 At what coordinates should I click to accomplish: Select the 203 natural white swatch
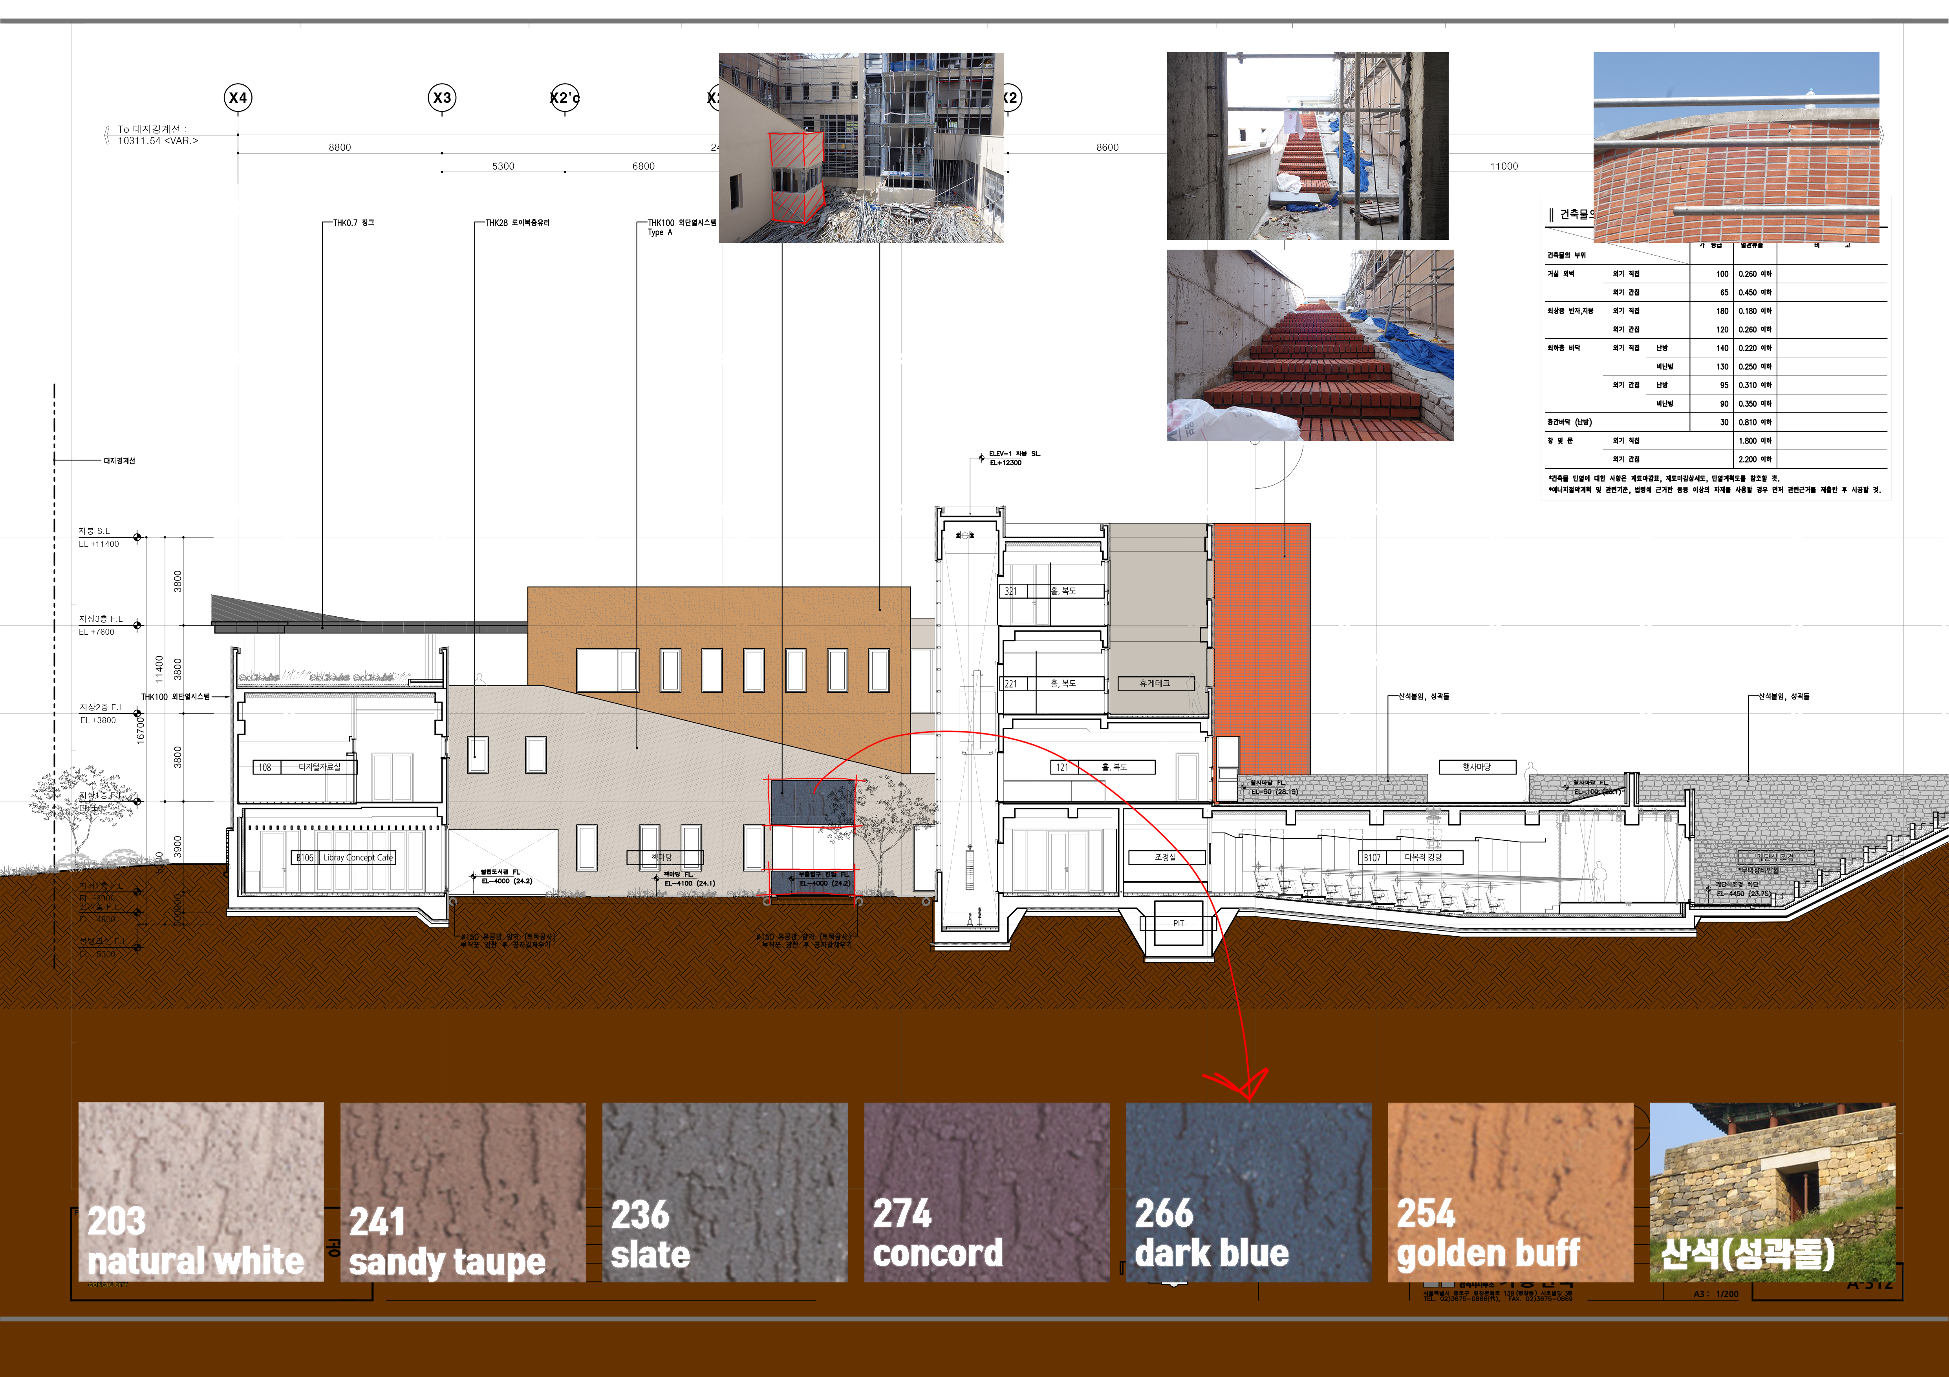point(201,1191)
